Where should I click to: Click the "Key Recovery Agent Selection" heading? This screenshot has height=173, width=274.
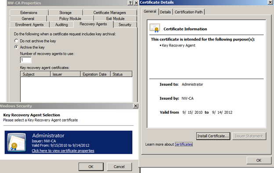pos(32,115)
